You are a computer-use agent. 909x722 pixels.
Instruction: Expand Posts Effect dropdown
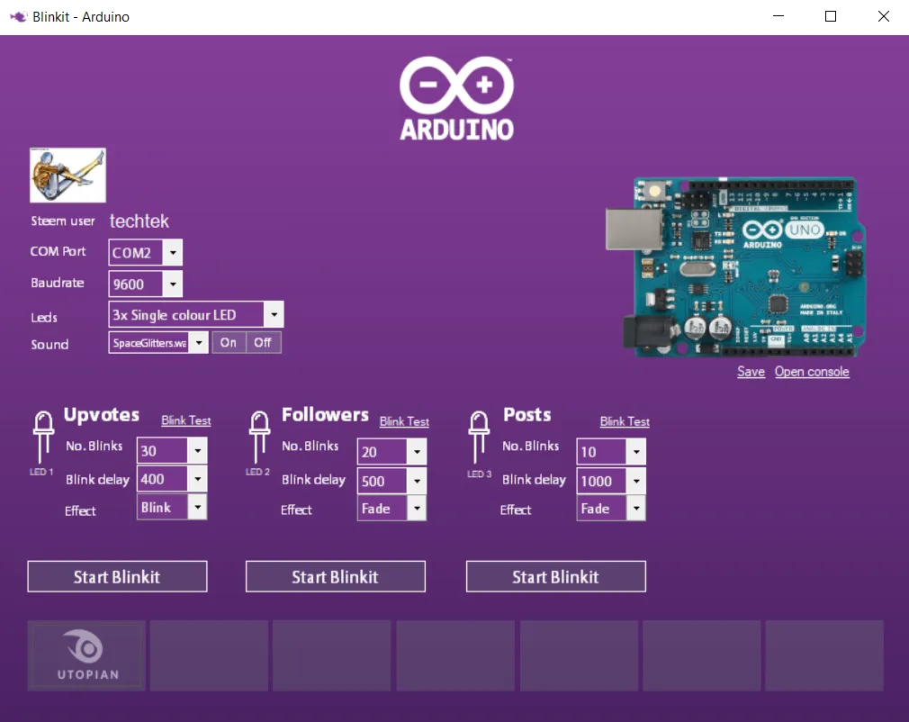636,509
